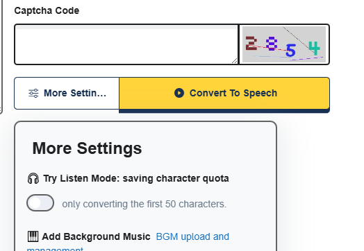Click the green digit 4 in captcha
This screenshot has width=364, height=251.
(x=314, y=48)
